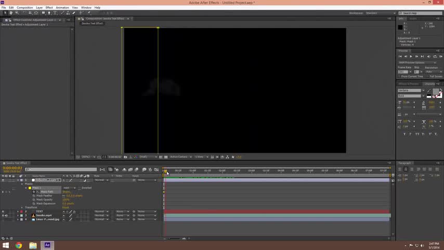Select the Rectangle shape tool
The image size is (444, 250).
(43, 13)
